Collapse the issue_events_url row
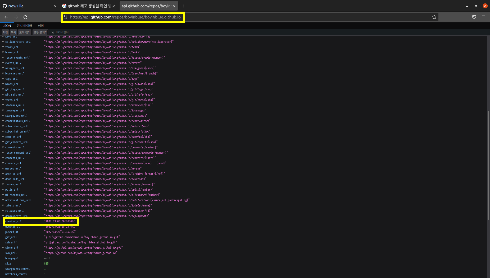 (3, 58)
